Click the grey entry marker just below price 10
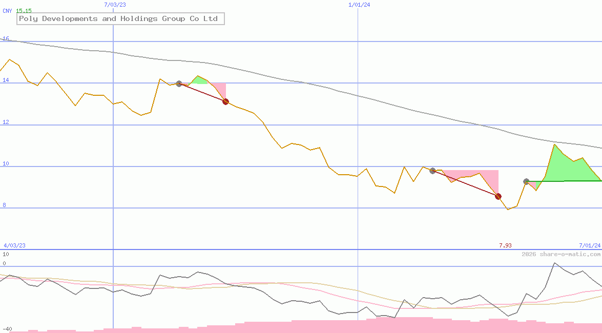The image size is (602, 333). coord(432,171)
